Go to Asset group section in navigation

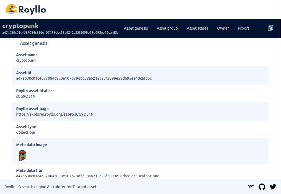point(167,28)
